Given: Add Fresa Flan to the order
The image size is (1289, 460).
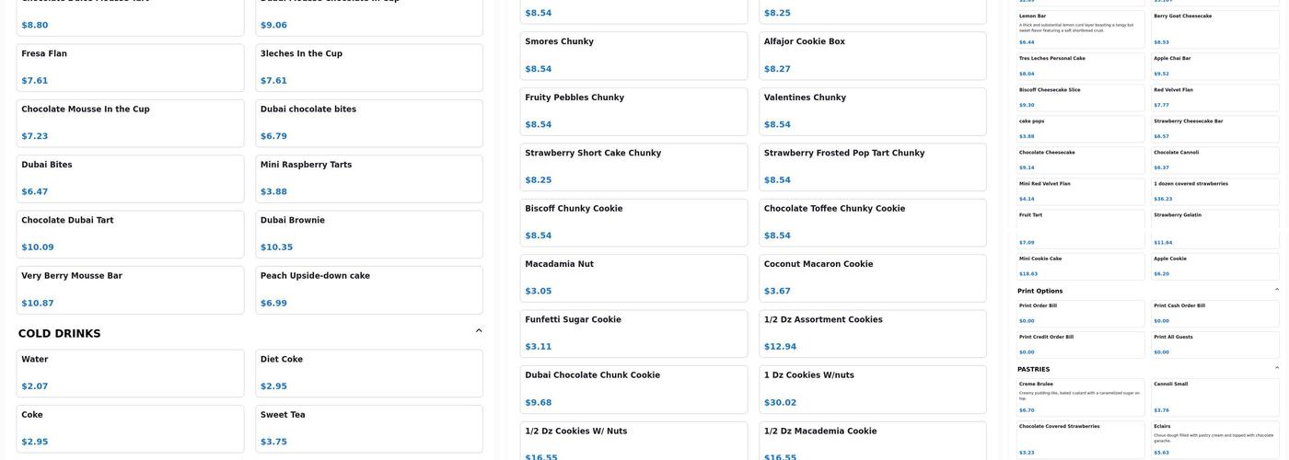Looking at the screenshot, I should pyautogui.click(x=130, y=67).
